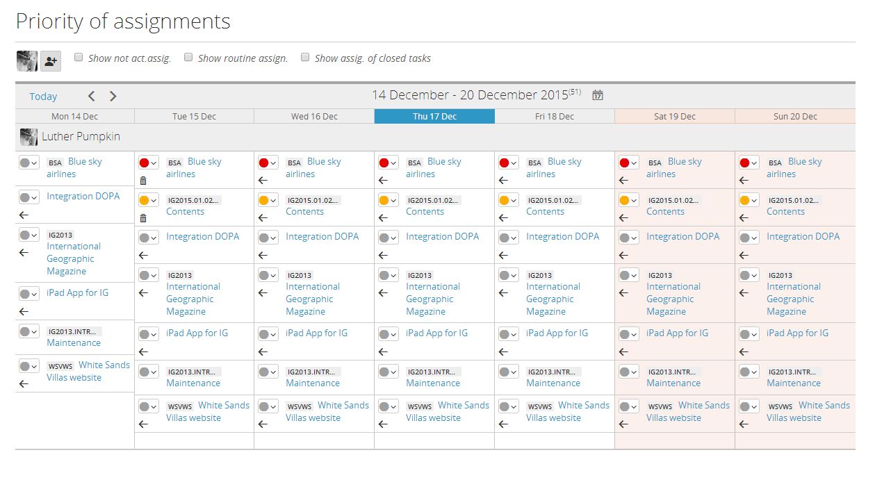Click red priority swatch for Sunday Blue sky airlines
The width and height of the screenshot is (875, 480).
pyautogui.click(x=744, y=163)
